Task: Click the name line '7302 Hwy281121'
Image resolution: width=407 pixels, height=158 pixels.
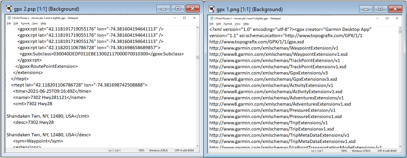Action: (x=49, y=97)
